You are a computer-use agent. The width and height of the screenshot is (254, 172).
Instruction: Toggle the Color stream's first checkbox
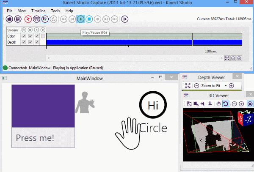point(24,36)
